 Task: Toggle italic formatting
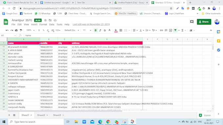[100, 30]
